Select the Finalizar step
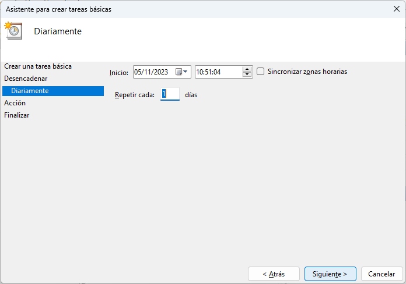This screenshot has width=406, height=284. [x=16, y=115]
